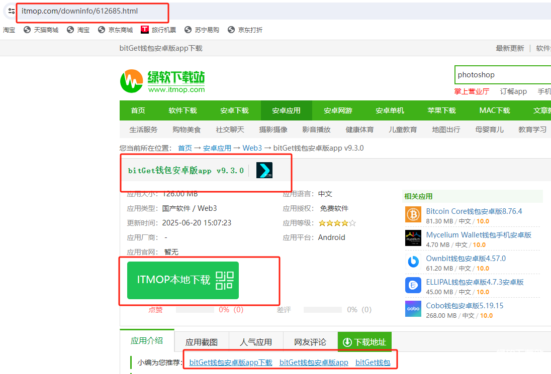The height and width of the screenshot is (374, 551).
Task: Click the ITMOP本地下载 button
Action: (183, 280)
